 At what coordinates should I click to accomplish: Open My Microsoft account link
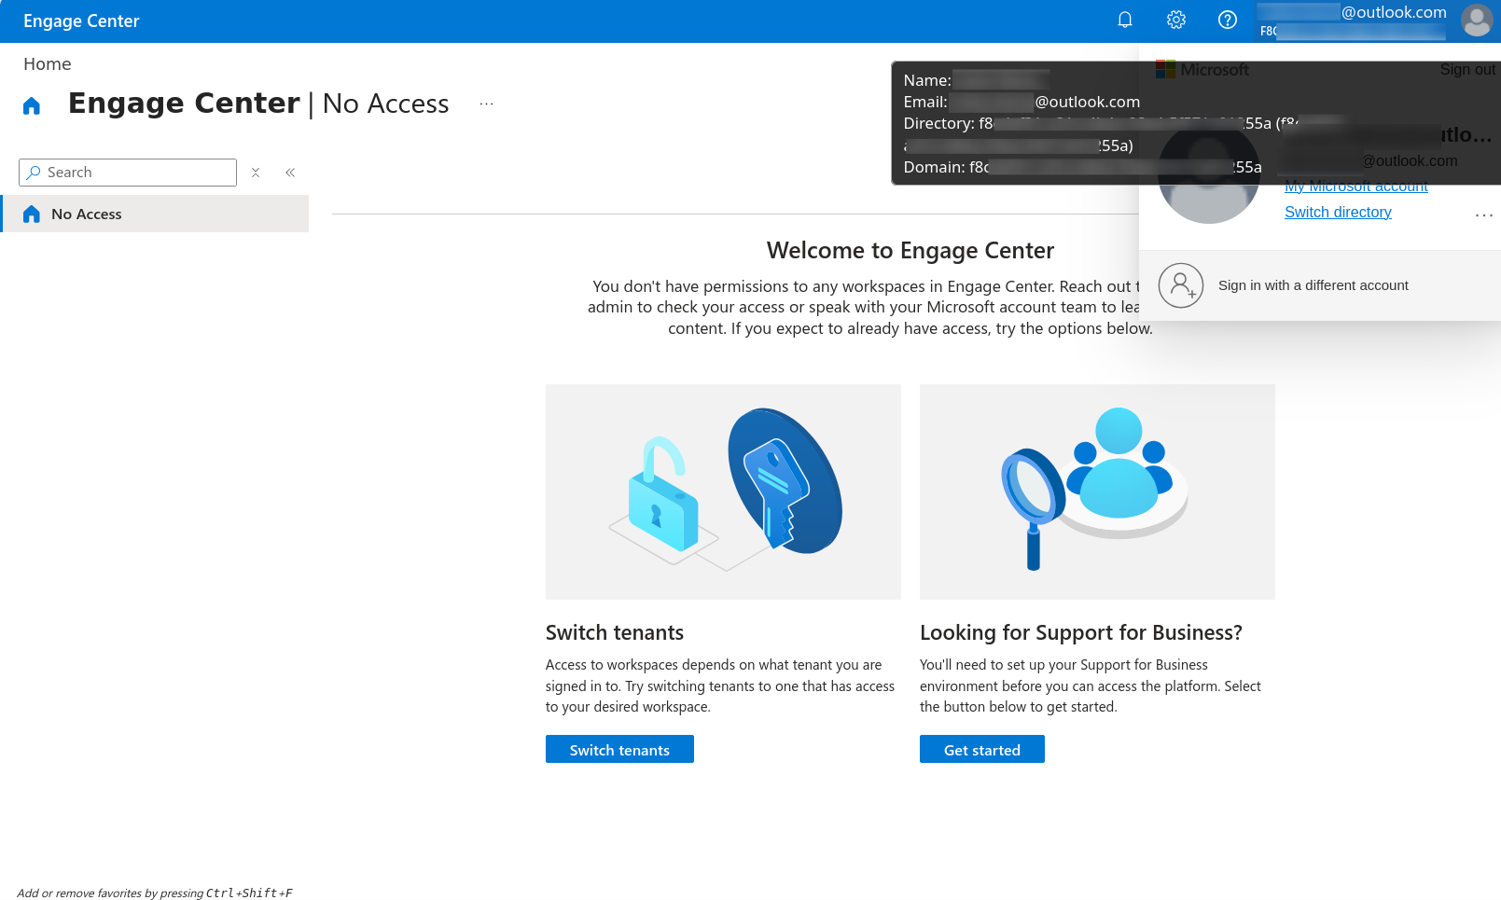click(x=1356, y=187)
